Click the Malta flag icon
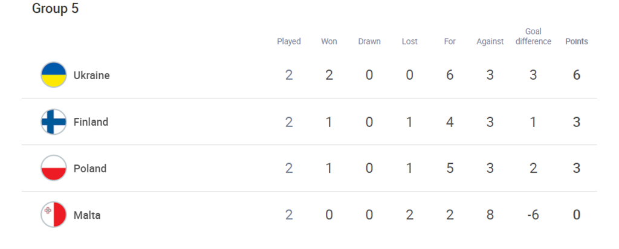 click(x=54, y=215)
